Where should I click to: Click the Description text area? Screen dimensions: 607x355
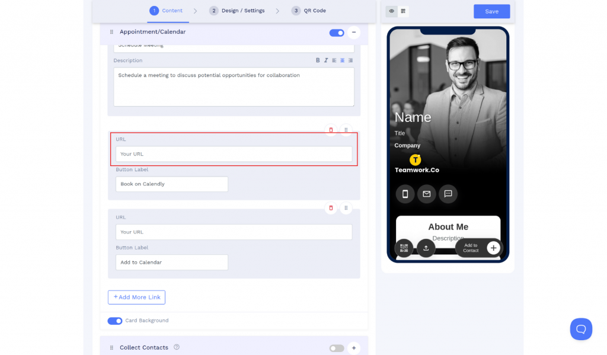(x=234, y=87)
